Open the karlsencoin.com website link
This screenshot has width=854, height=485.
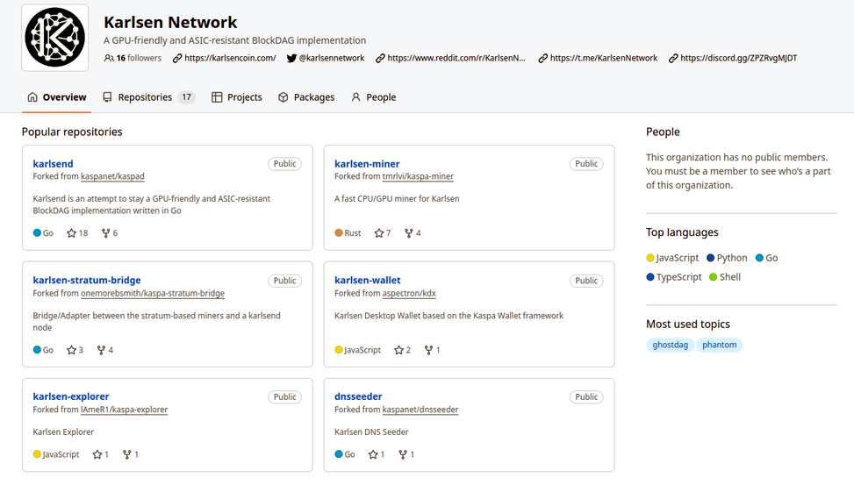click(230, 58)
